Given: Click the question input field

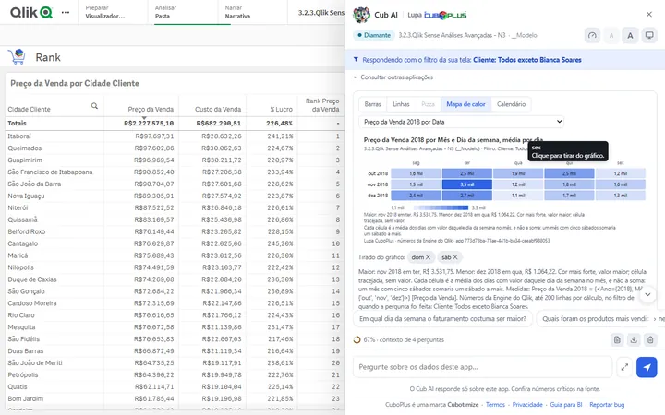Looking at the screenshot, I should (x=482, y=367).
